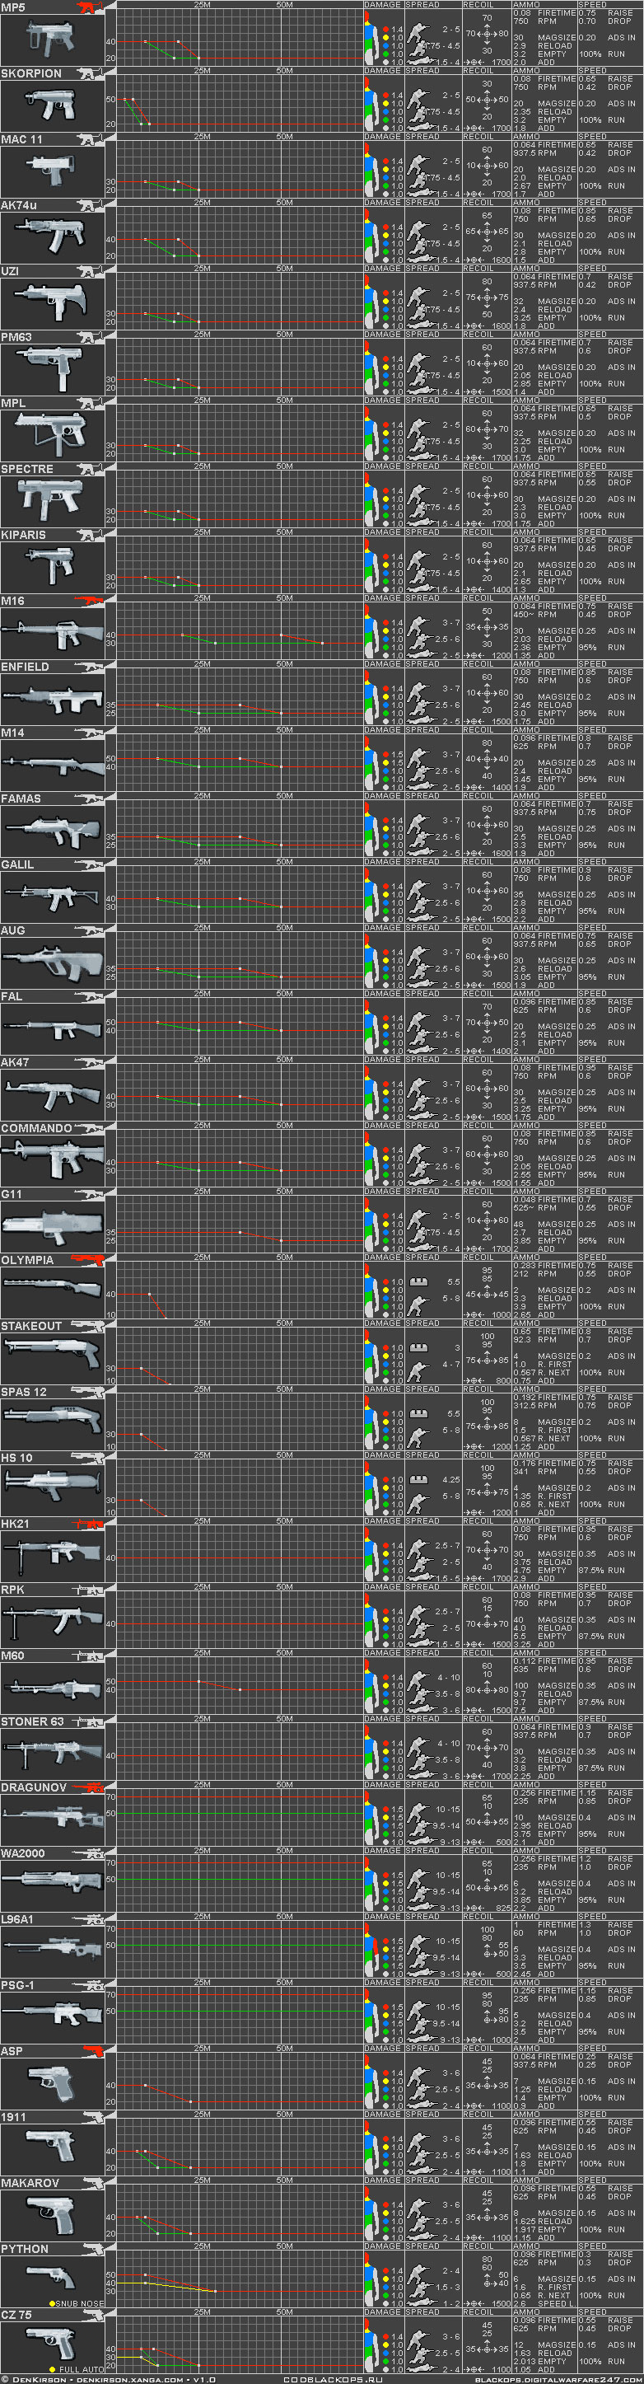
Task: Click the red SMG class icon beside MP5
Action: tap(90, 7)
